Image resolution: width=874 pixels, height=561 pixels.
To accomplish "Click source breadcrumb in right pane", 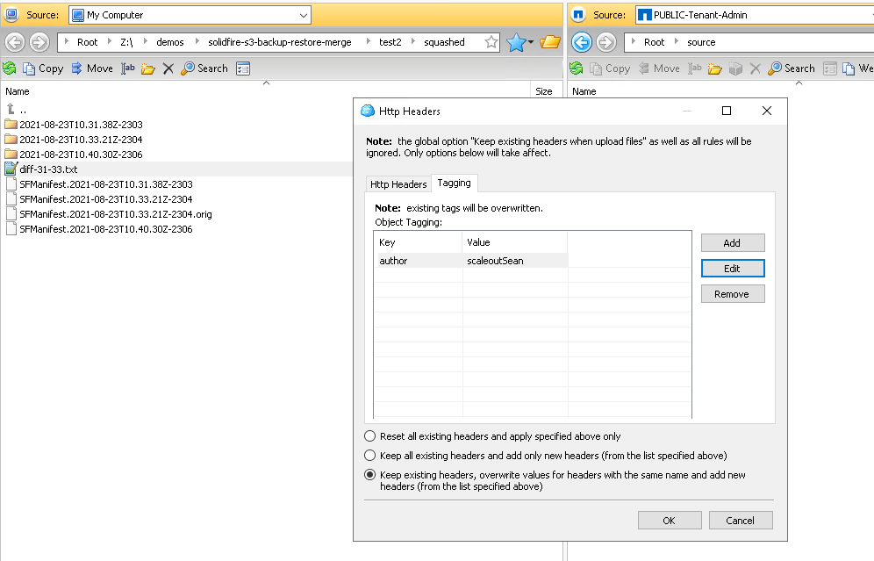I will (701, 42).
